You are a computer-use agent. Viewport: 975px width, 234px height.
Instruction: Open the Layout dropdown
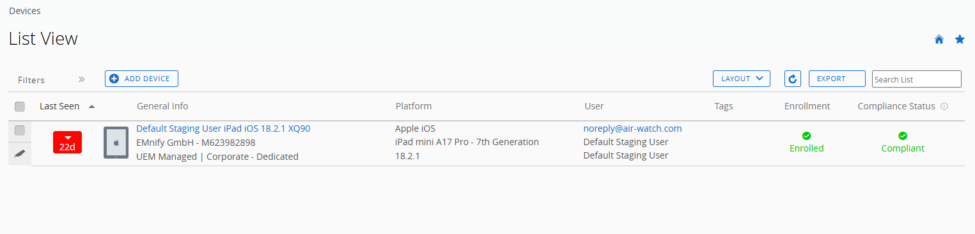[x=742, y=79]
